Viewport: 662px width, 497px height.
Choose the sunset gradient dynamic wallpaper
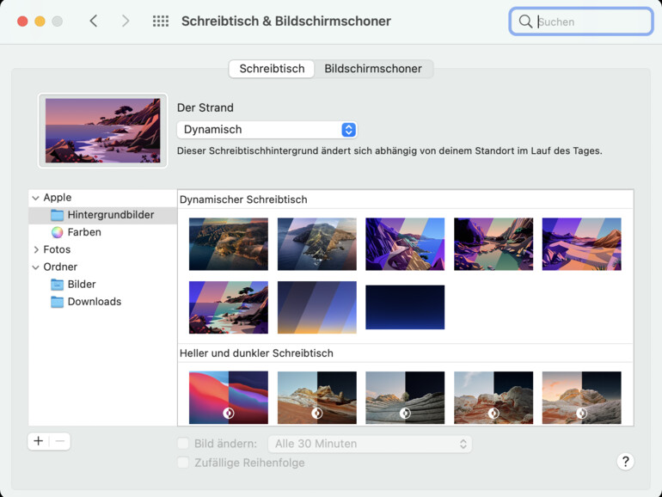pos(316,308)
